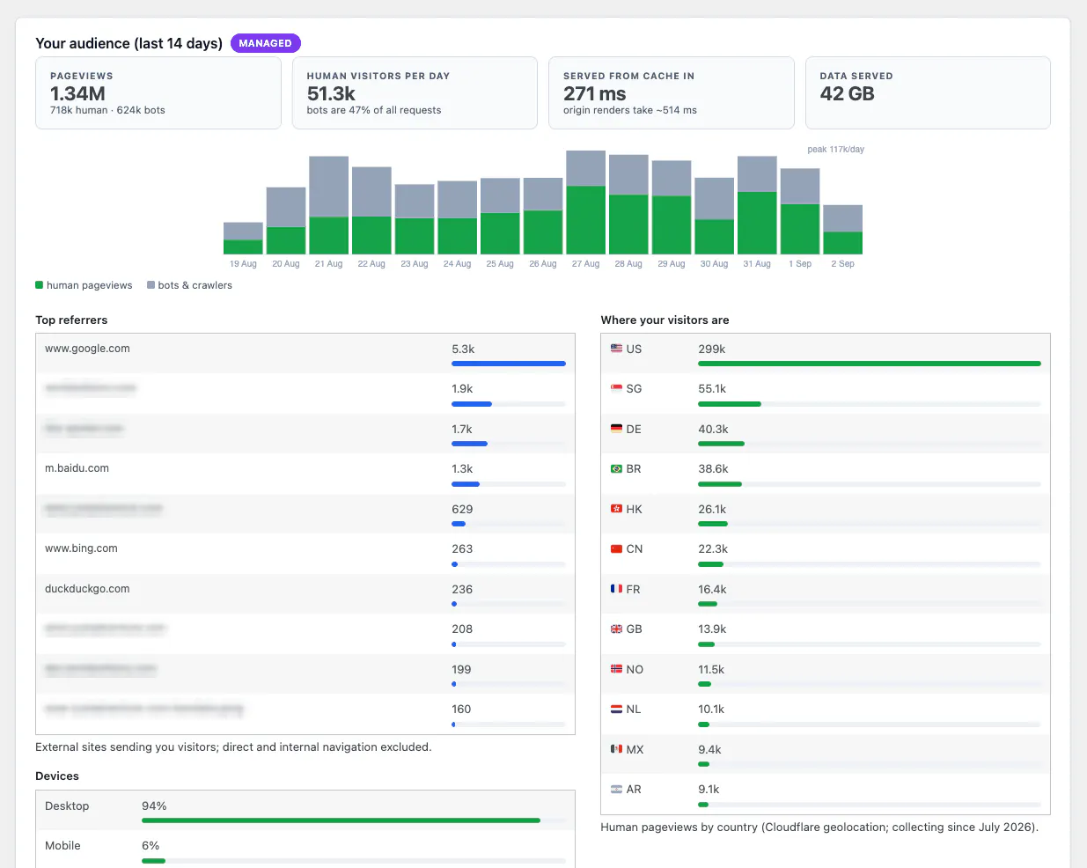Click the Desktop device label
This screenshot has height=868, width=1087.
tap(67, 805)
